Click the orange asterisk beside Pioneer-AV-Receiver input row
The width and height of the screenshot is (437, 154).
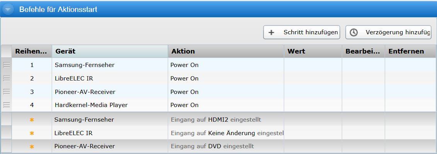click(x=32, y=147)
